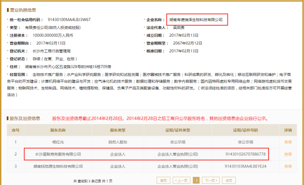Click 企业法人营业执照(公司) in row 3
The image size is (304, 185).
(x=178, y=166)
